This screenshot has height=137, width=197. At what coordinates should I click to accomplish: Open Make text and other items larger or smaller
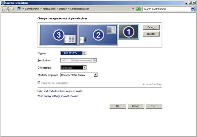point(60,91)
